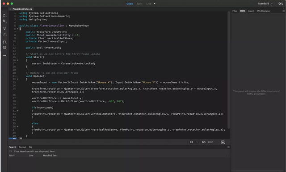Select the Search tab in bottom panel
Screen dimensions: 286x172
tap(13, 147)
